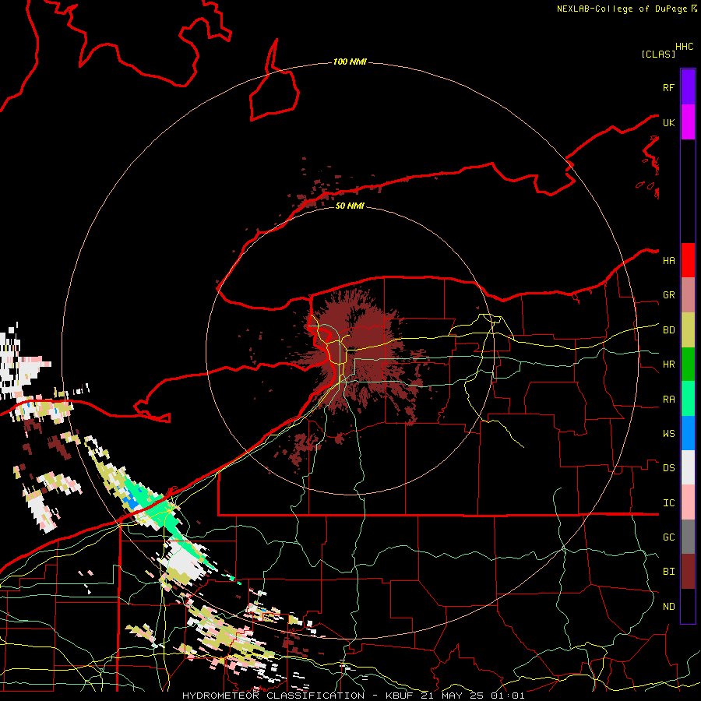Click the BI brown legend swatch

click(x=688, y=572)
